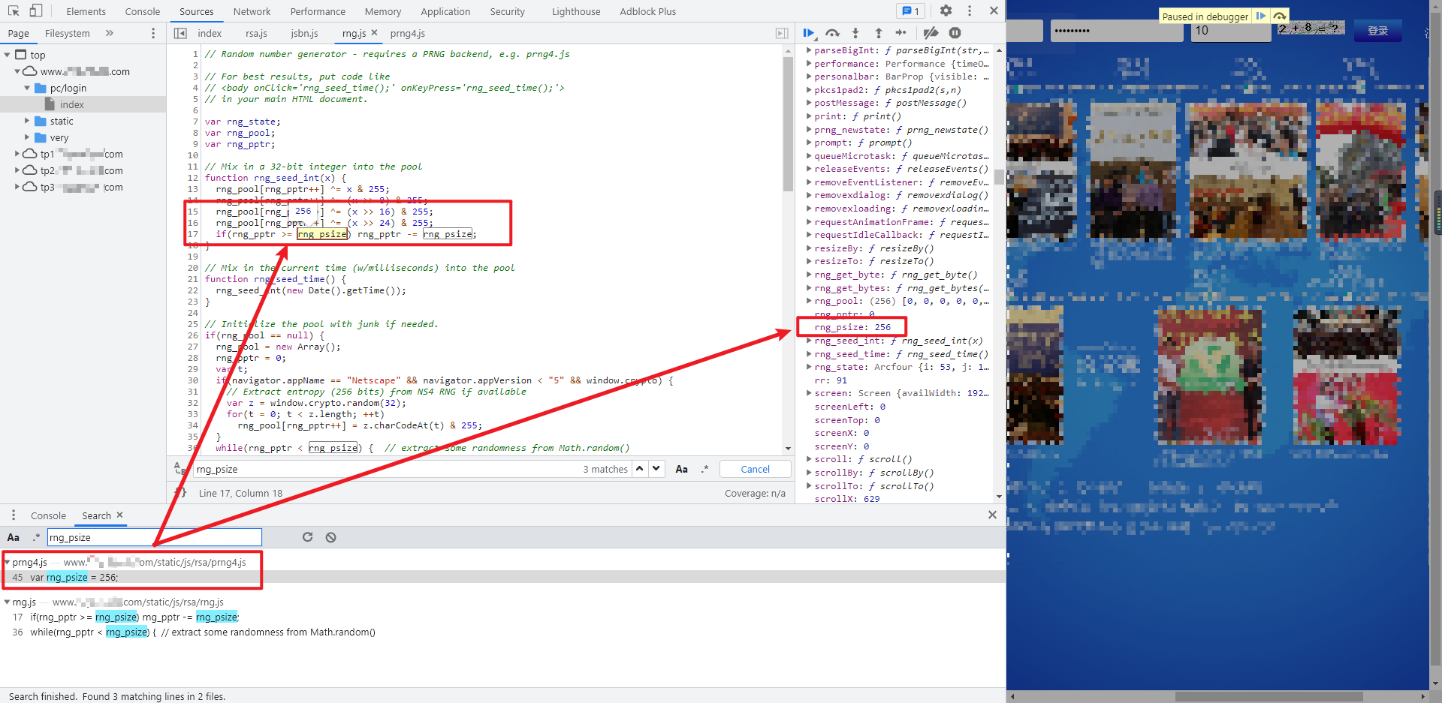This screenshot has width=1442, height=703.
Task: Open the index file in tree
Action: point(72,104)
